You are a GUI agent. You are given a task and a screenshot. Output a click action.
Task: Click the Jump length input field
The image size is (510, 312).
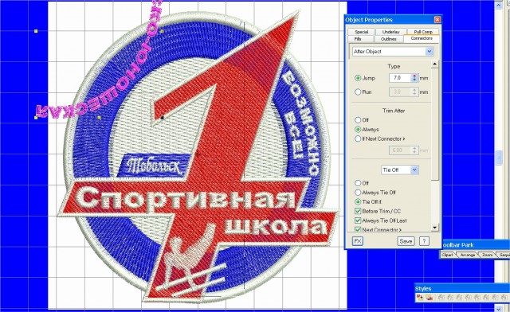(x=400, y=78)
